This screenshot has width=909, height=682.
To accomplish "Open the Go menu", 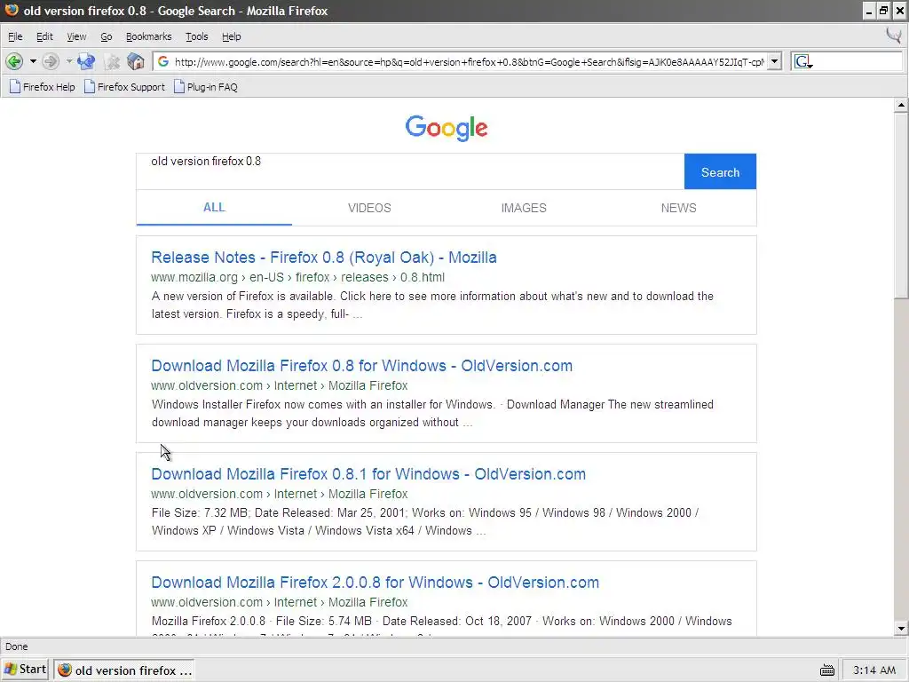I will click(107, 36).
